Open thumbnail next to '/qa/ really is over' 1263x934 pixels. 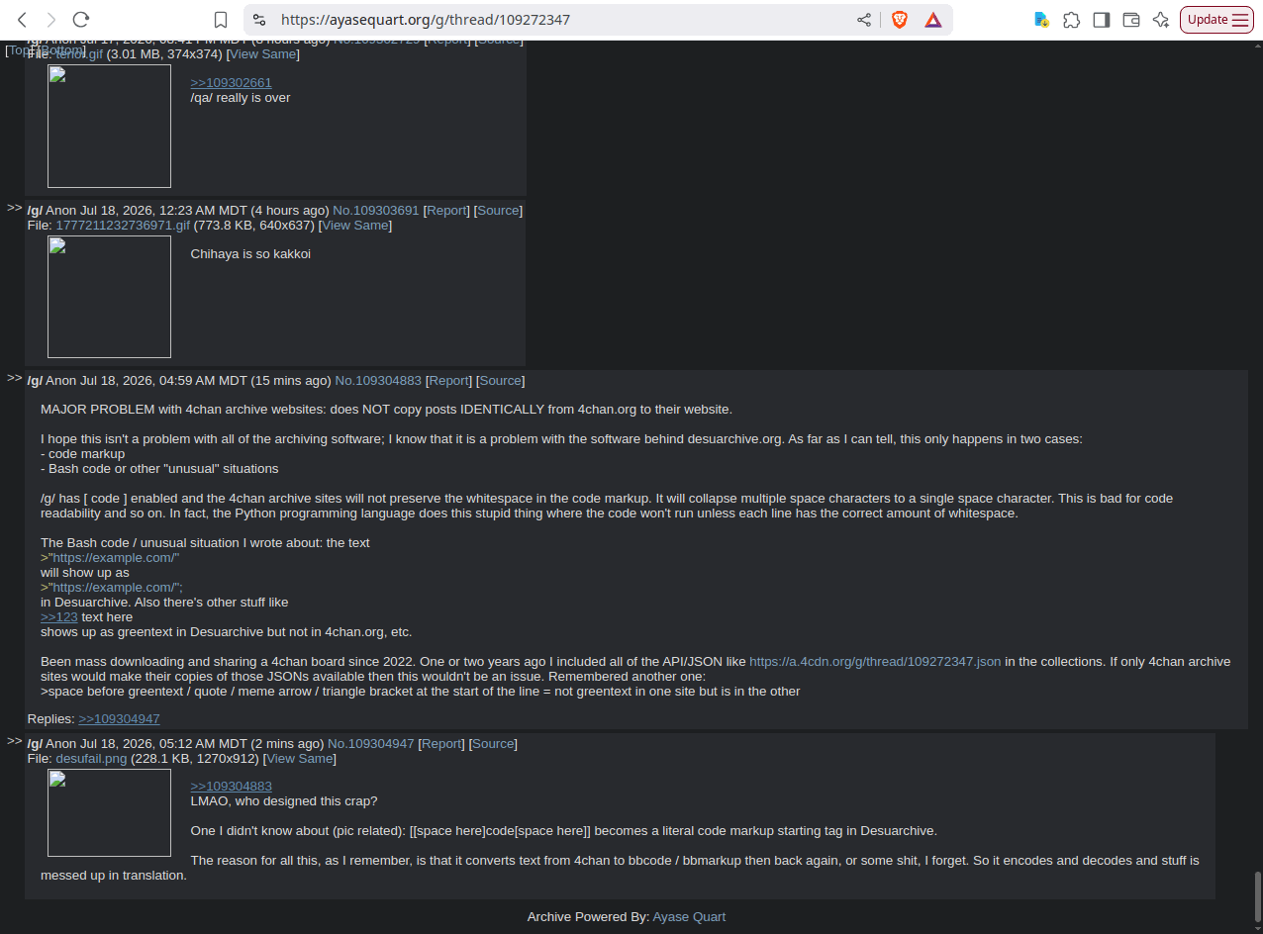pos(109,126)
